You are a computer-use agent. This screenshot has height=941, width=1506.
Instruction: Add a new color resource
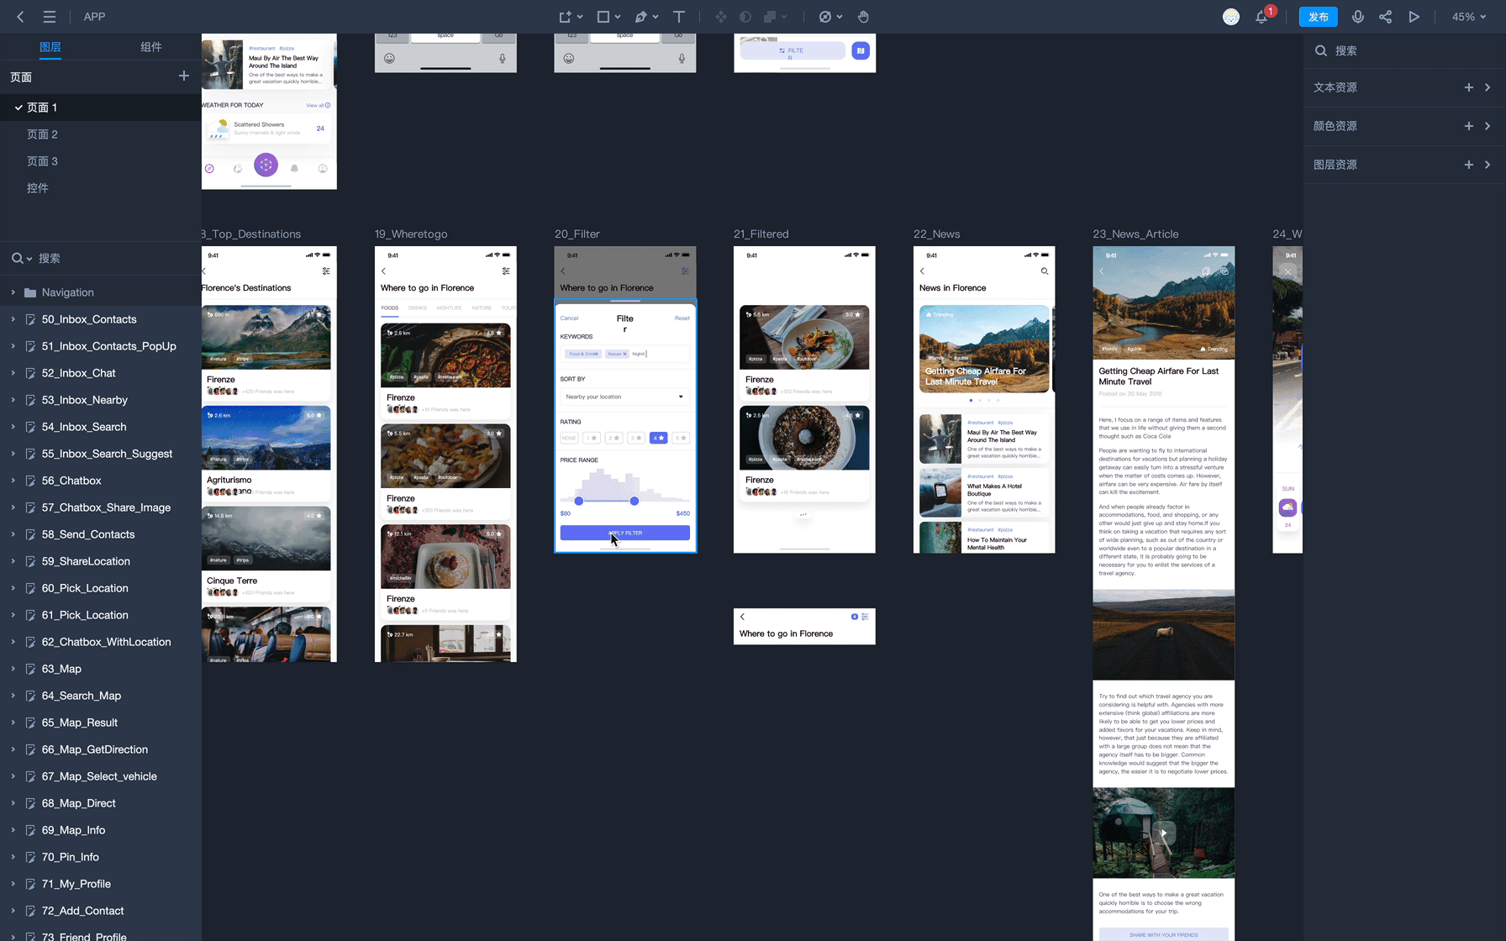(x=1469, y=126)
